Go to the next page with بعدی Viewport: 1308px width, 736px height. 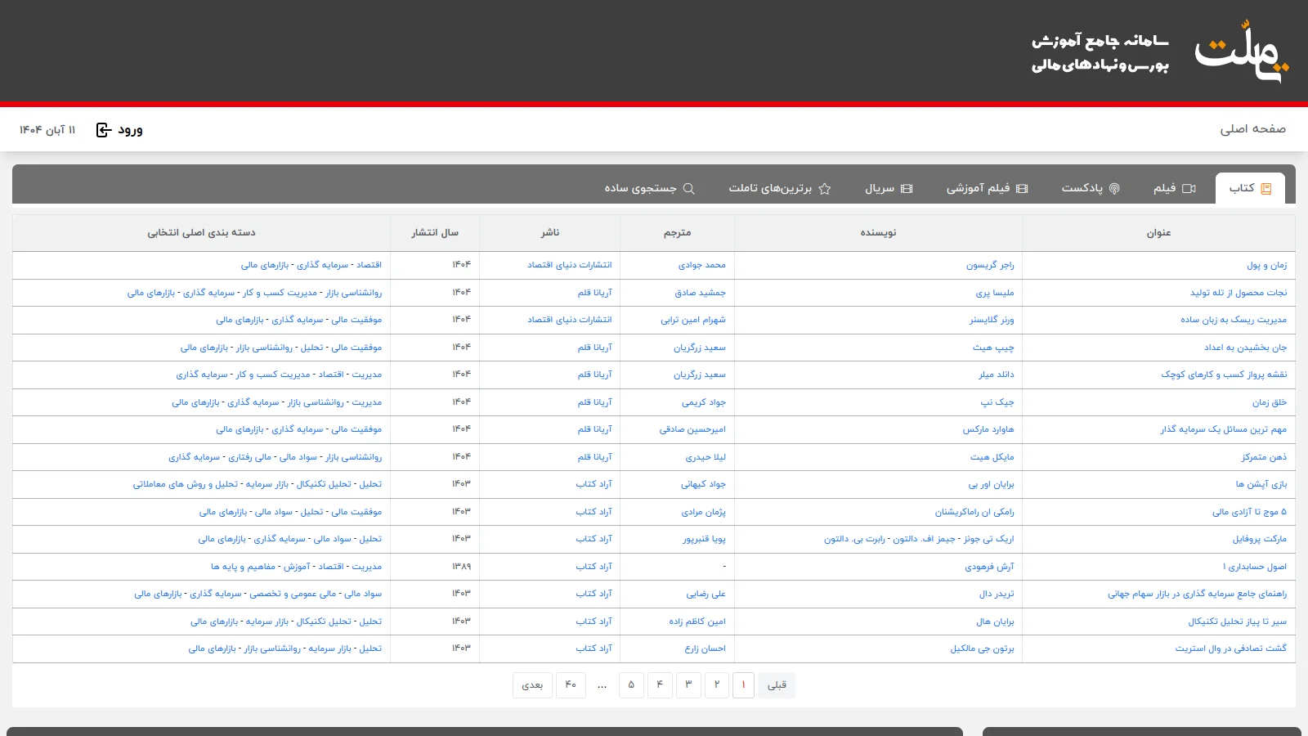(532, 685)
